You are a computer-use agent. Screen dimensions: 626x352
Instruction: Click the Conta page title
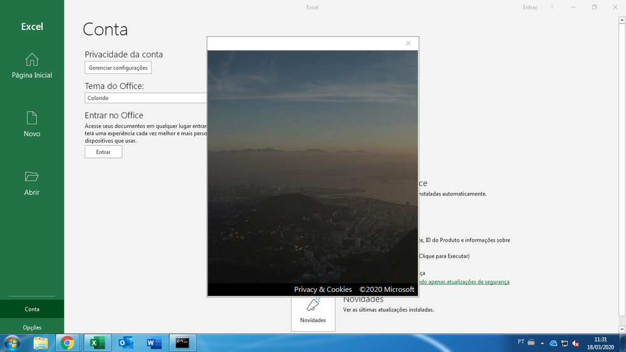(105, 29)
